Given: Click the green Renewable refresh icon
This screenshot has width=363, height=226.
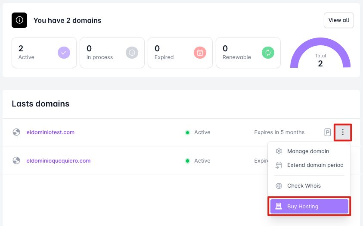Looking at the screenshot, I should [x=268, y=53].
